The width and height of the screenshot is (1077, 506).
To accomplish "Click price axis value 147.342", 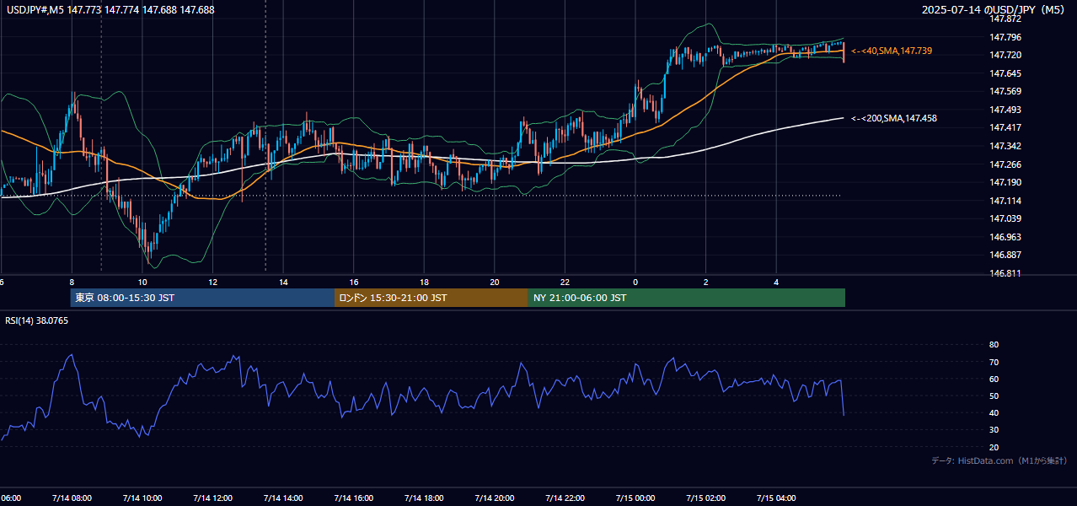I will (x=1006, y=146).
